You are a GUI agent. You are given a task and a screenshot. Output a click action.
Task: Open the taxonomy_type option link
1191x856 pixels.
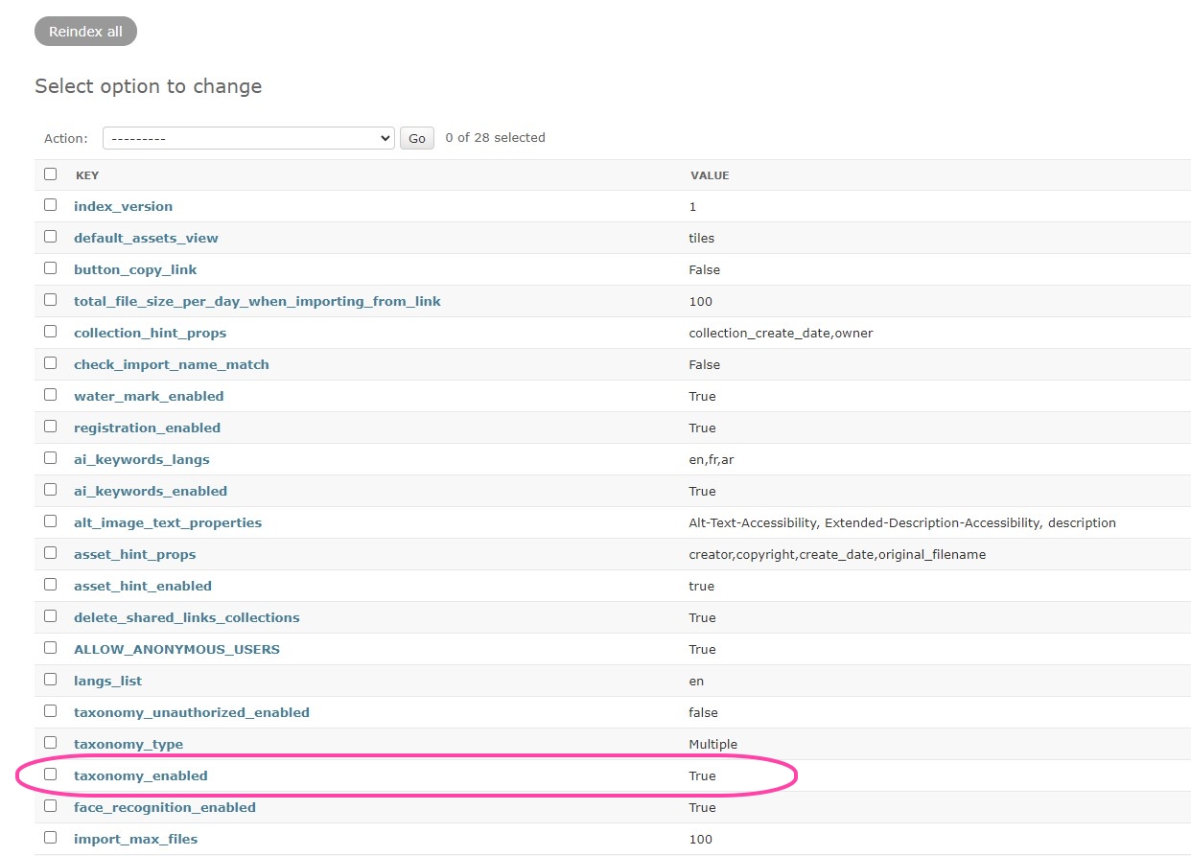point(128,744)
